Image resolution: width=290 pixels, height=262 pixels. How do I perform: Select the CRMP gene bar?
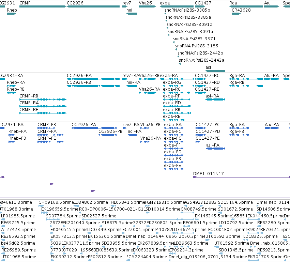click(x=43, y=6)
